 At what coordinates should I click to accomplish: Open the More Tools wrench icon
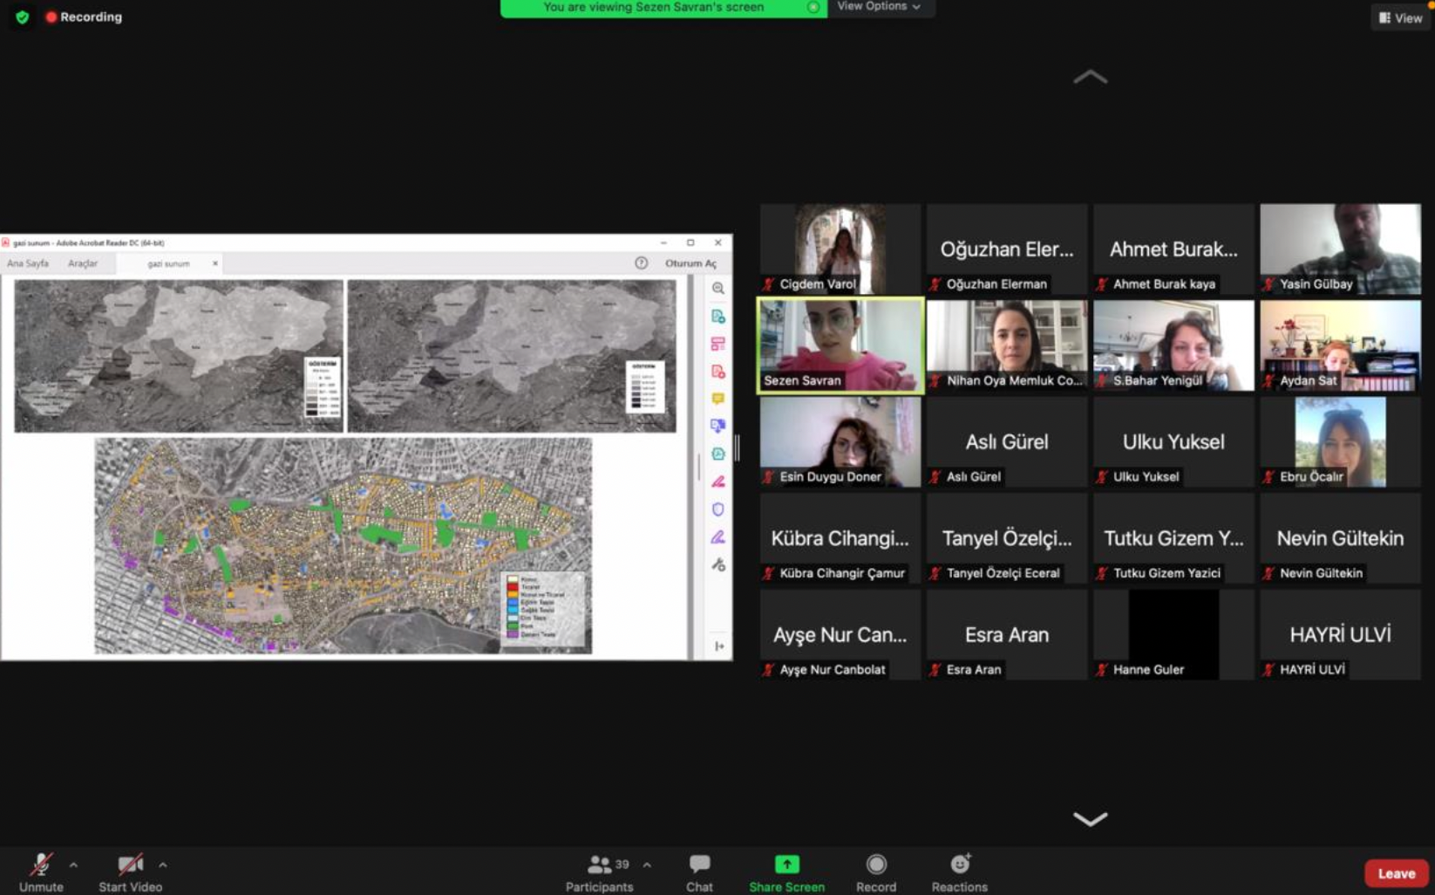tap(718, 565)
